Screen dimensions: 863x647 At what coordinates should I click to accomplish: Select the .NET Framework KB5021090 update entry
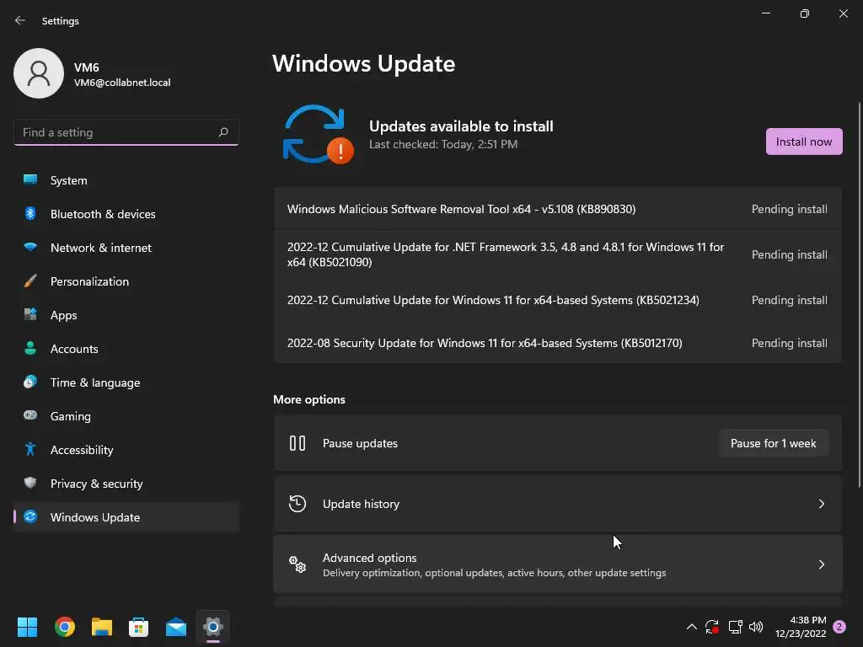coord(558,254)
